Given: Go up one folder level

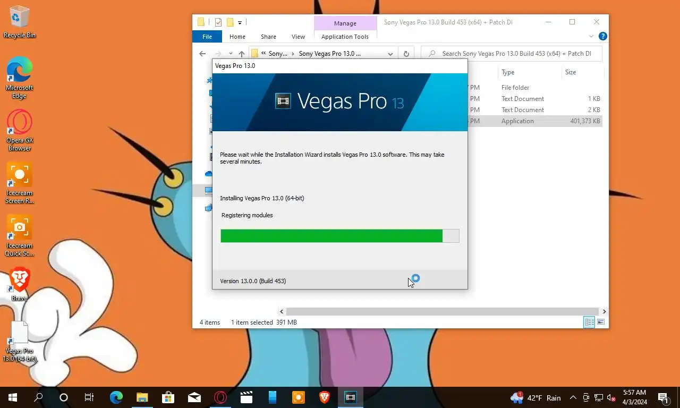Looking at the screenshot, I should pos(242,54).
